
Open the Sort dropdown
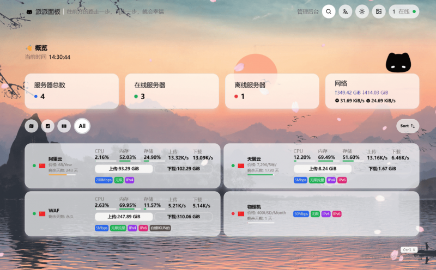tap(408, 126)
